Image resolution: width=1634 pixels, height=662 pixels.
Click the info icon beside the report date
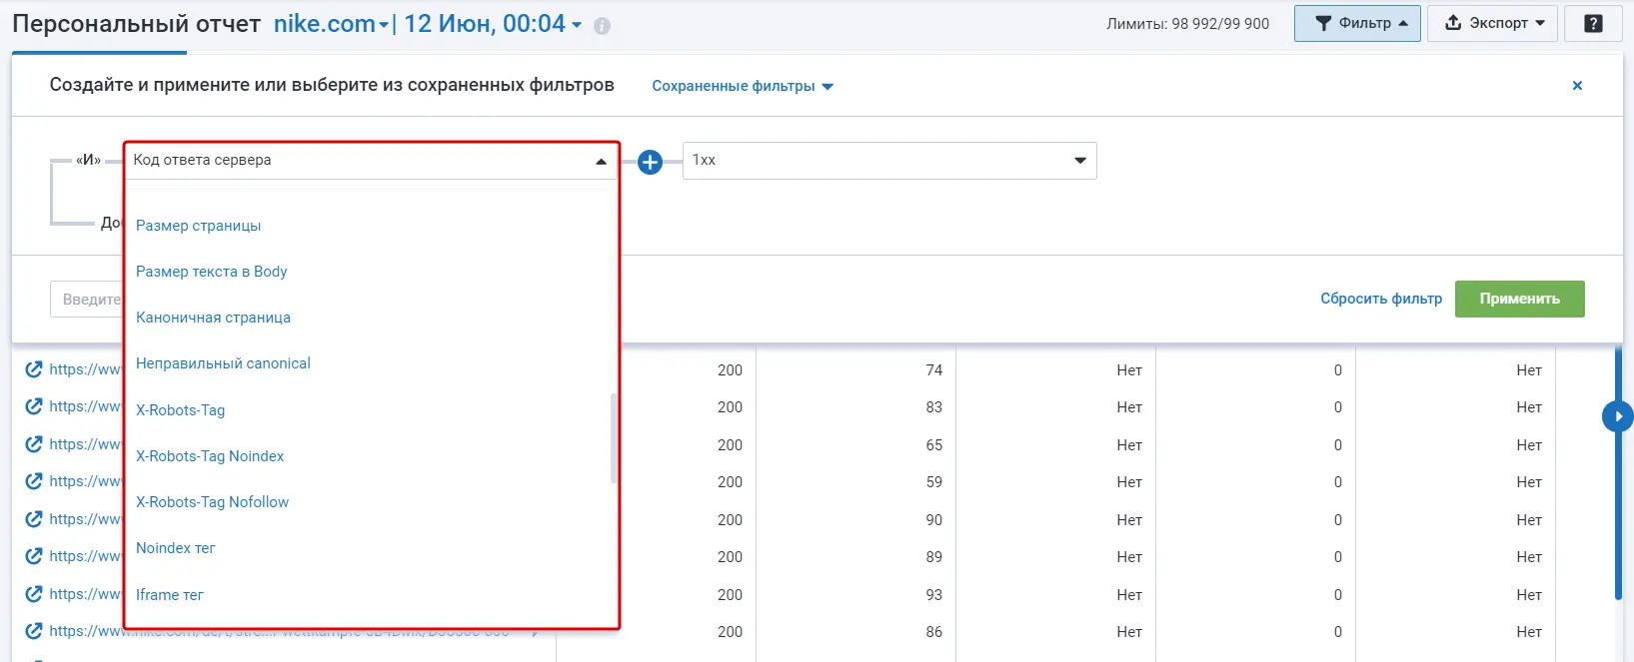point(602,26)
